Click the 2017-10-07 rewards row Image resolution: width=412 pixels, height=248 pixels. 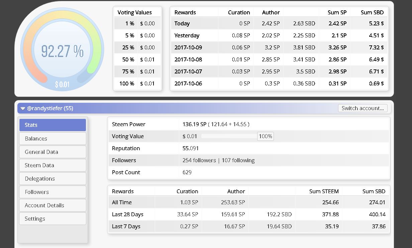tap(279, 71)
